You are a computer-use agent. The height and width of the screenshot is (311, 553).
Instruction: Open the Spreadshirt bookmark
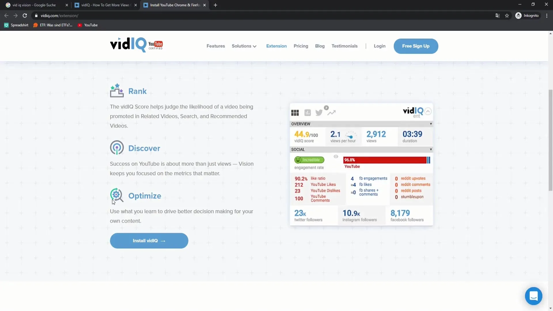click(16, 25)
